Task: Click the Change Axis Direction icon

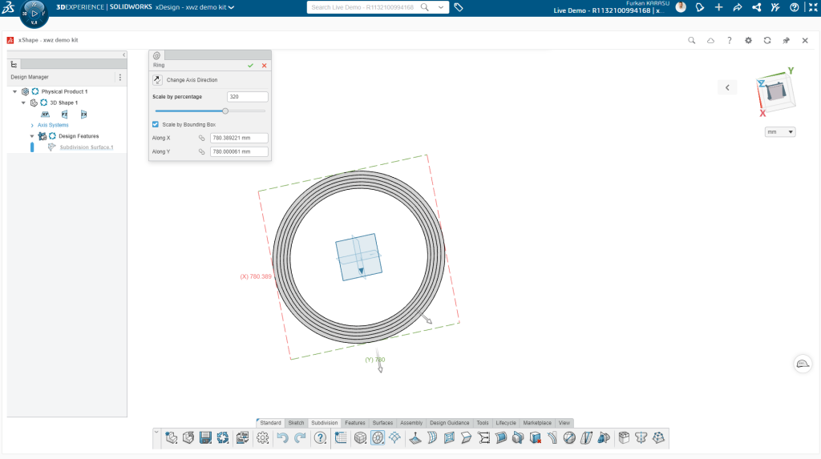Action: click(x=157, y=80)
